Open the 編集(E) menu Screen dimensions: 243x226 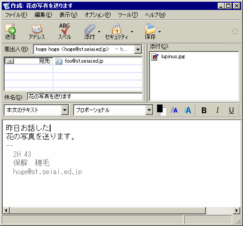click(43, 15)
